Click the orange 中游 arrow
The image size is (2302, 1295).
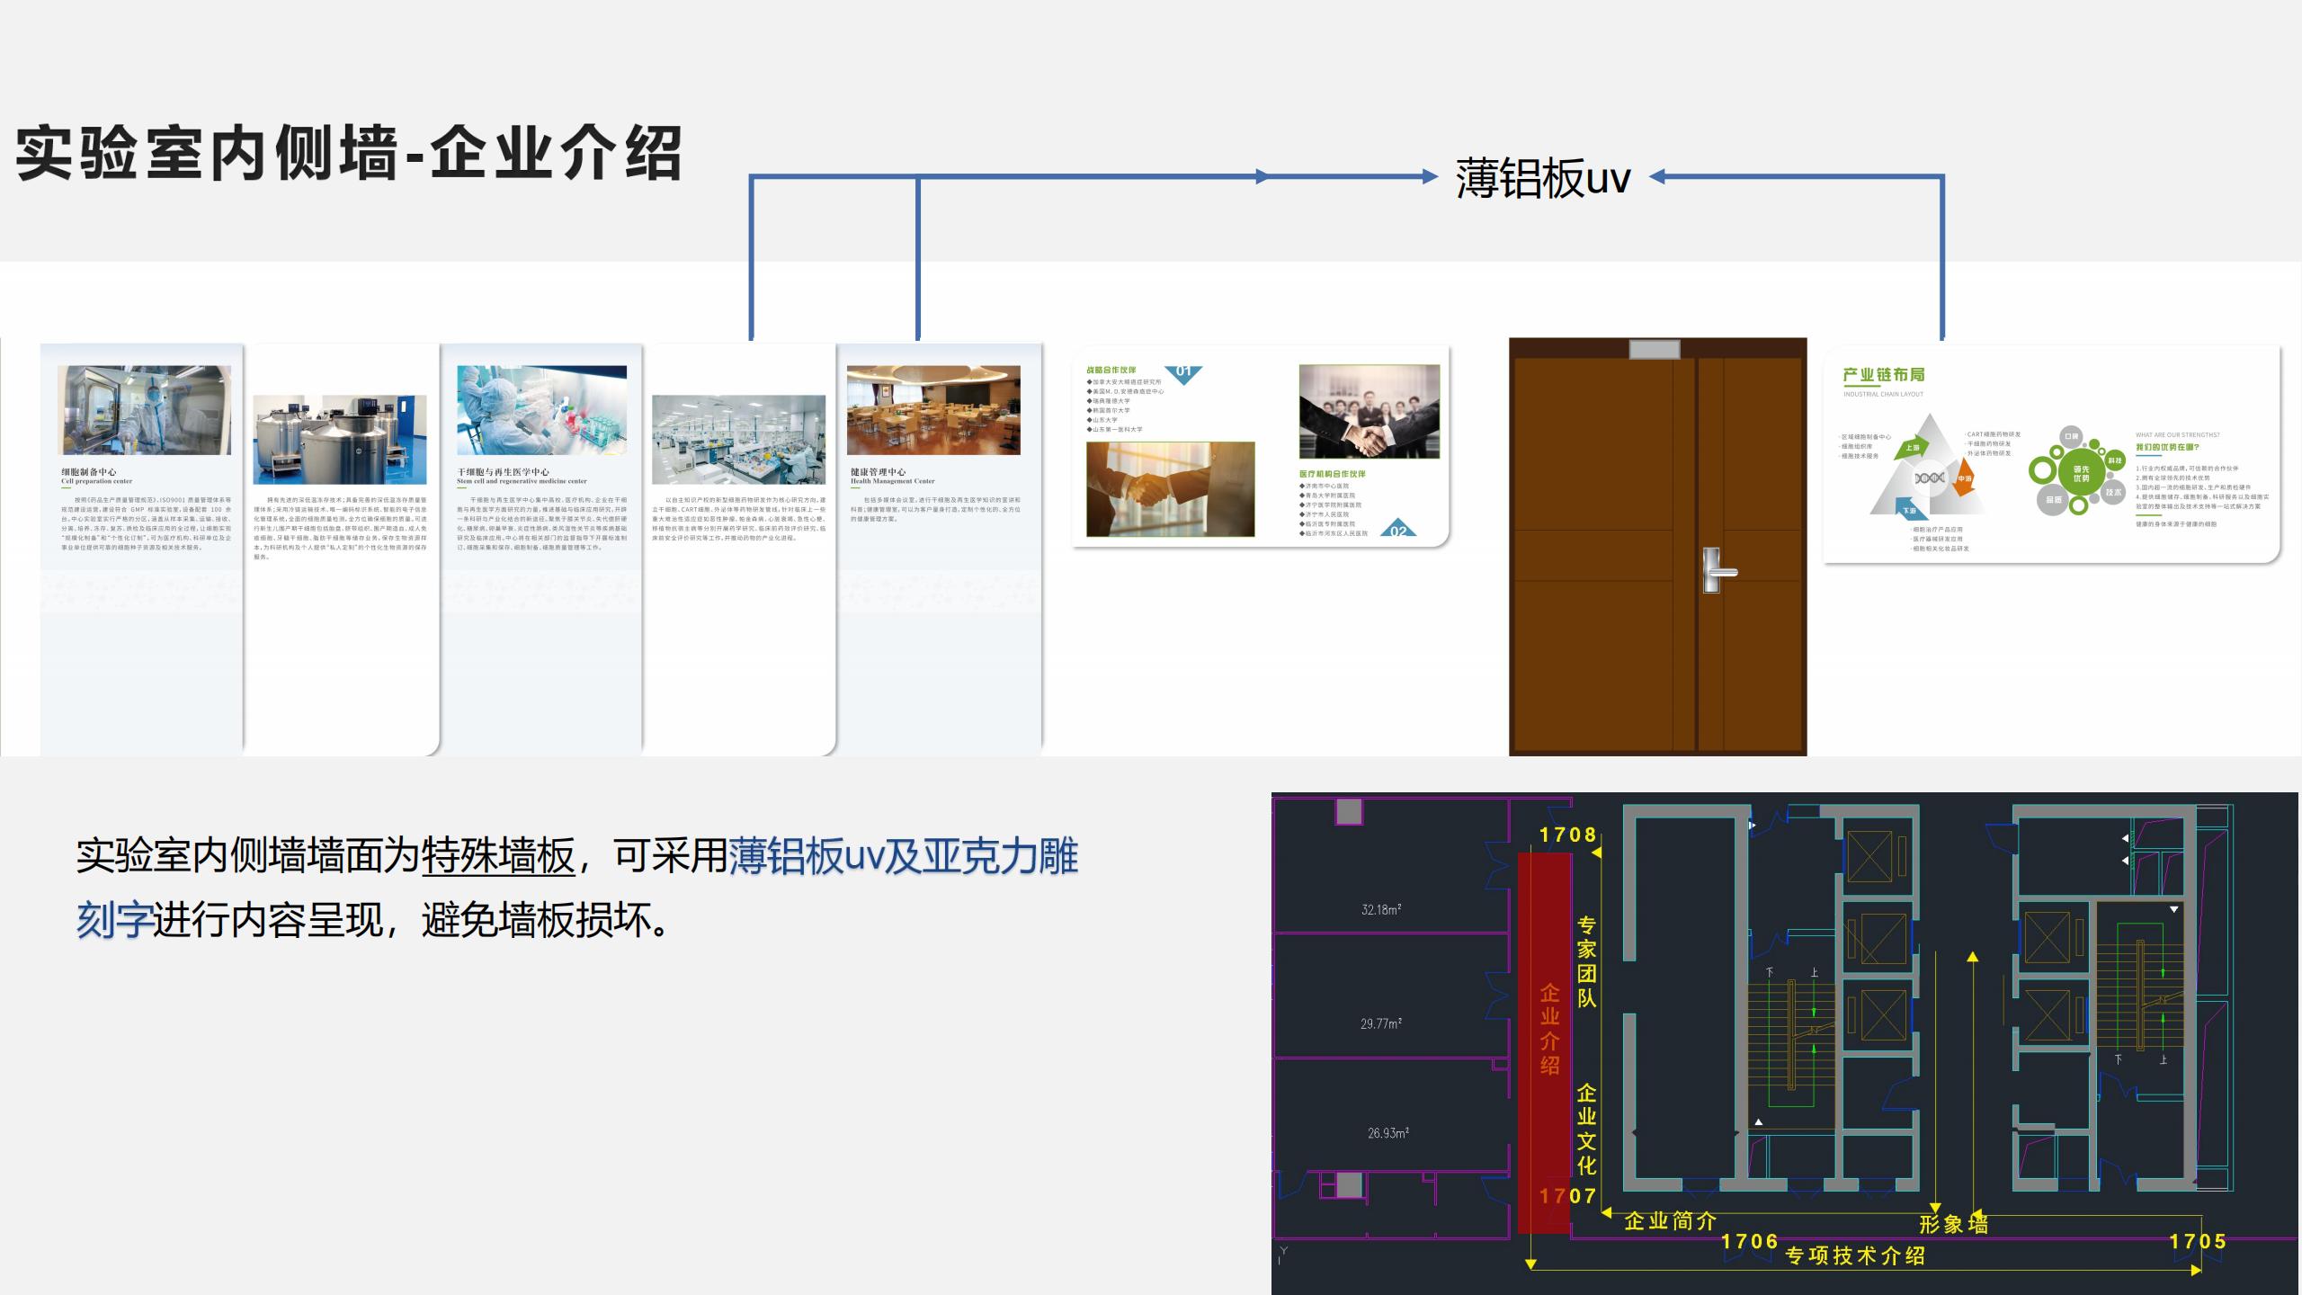tap(1963, 478)
